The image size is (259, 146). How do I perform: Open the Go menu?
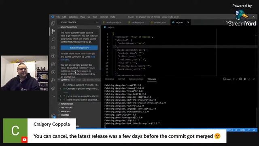(x=89, y=17)
